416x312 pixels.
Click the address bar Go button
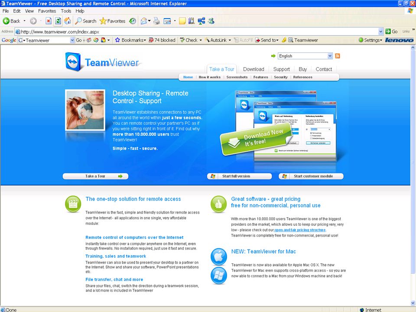[392, 32]
